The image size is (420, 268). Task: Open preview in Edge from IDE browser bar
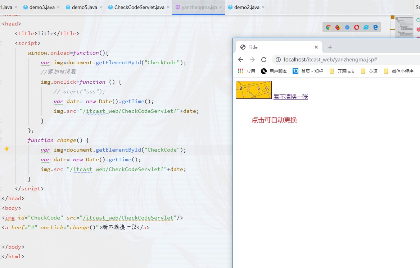click(x=375, y=27)
